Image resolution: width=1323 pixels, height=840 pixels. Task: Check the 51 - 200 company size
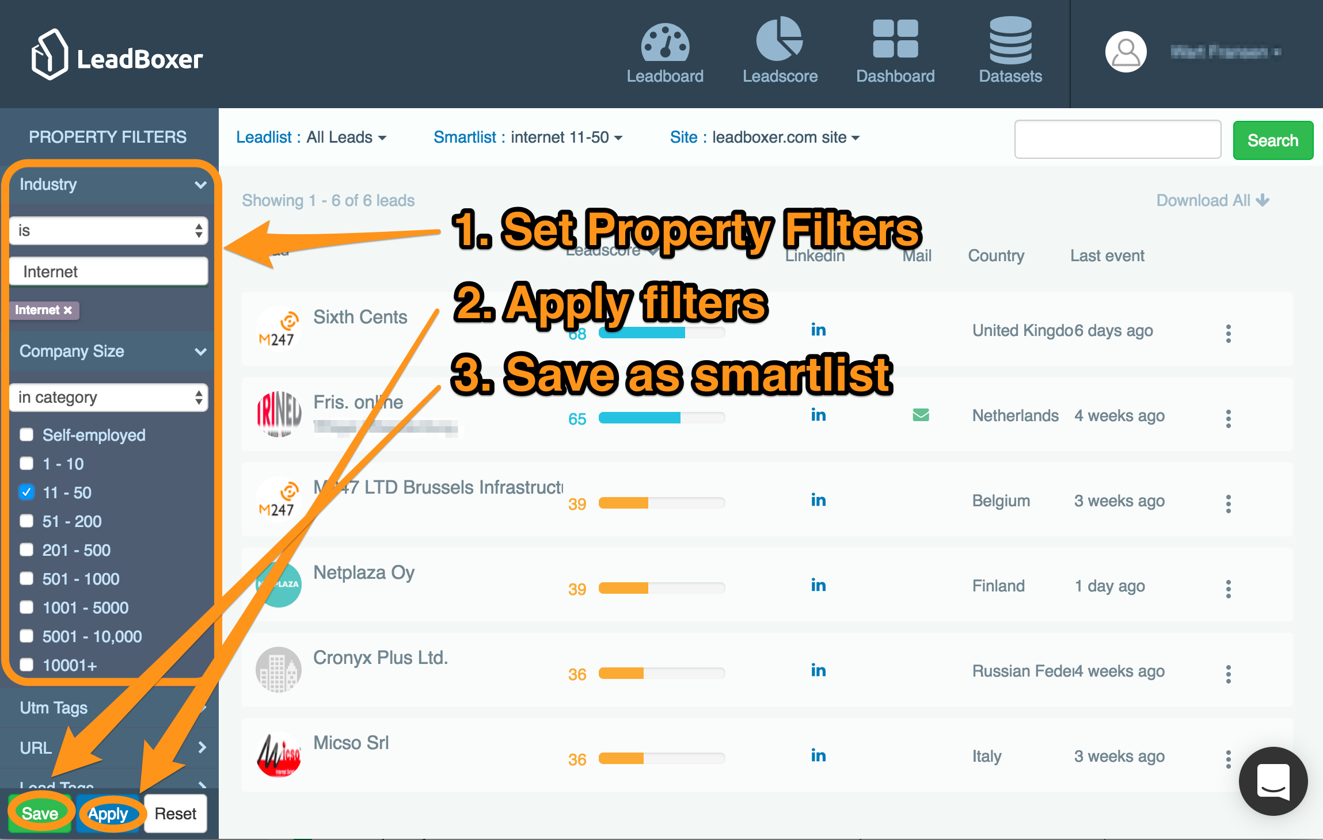tap(26, 521)
